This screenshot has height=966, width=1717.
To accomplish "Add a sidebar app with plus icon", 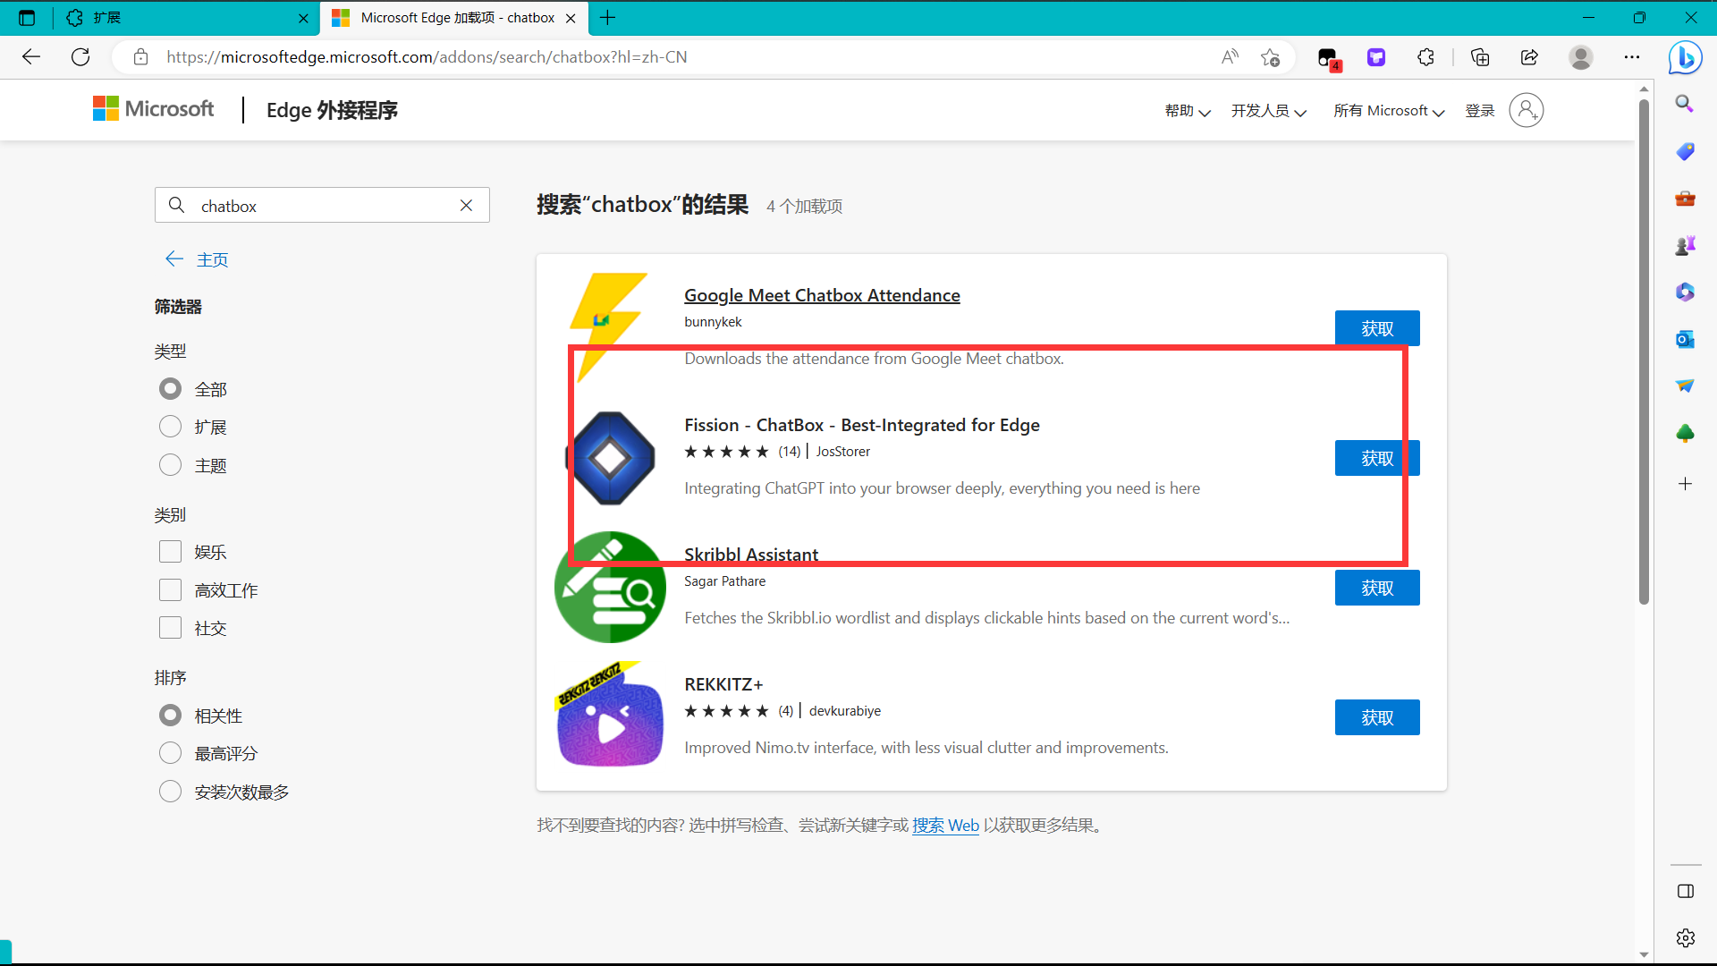I will pyautogui.click(x=1685, y=484).
